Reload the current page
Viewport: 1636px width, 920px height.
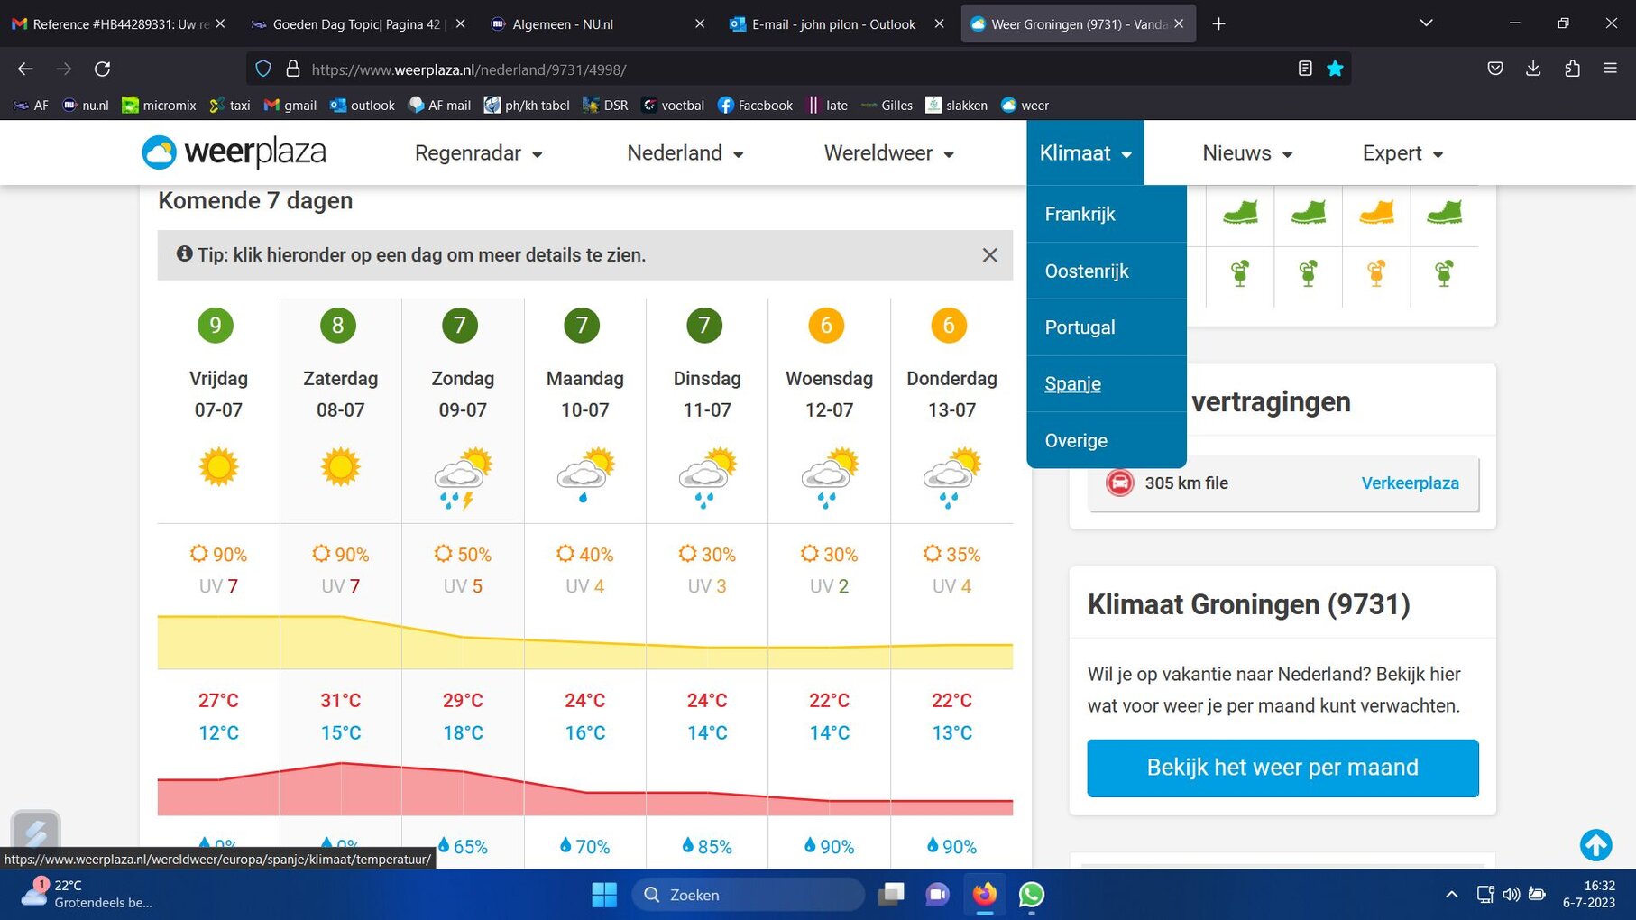pyautogui.click(x=103, y=69)
